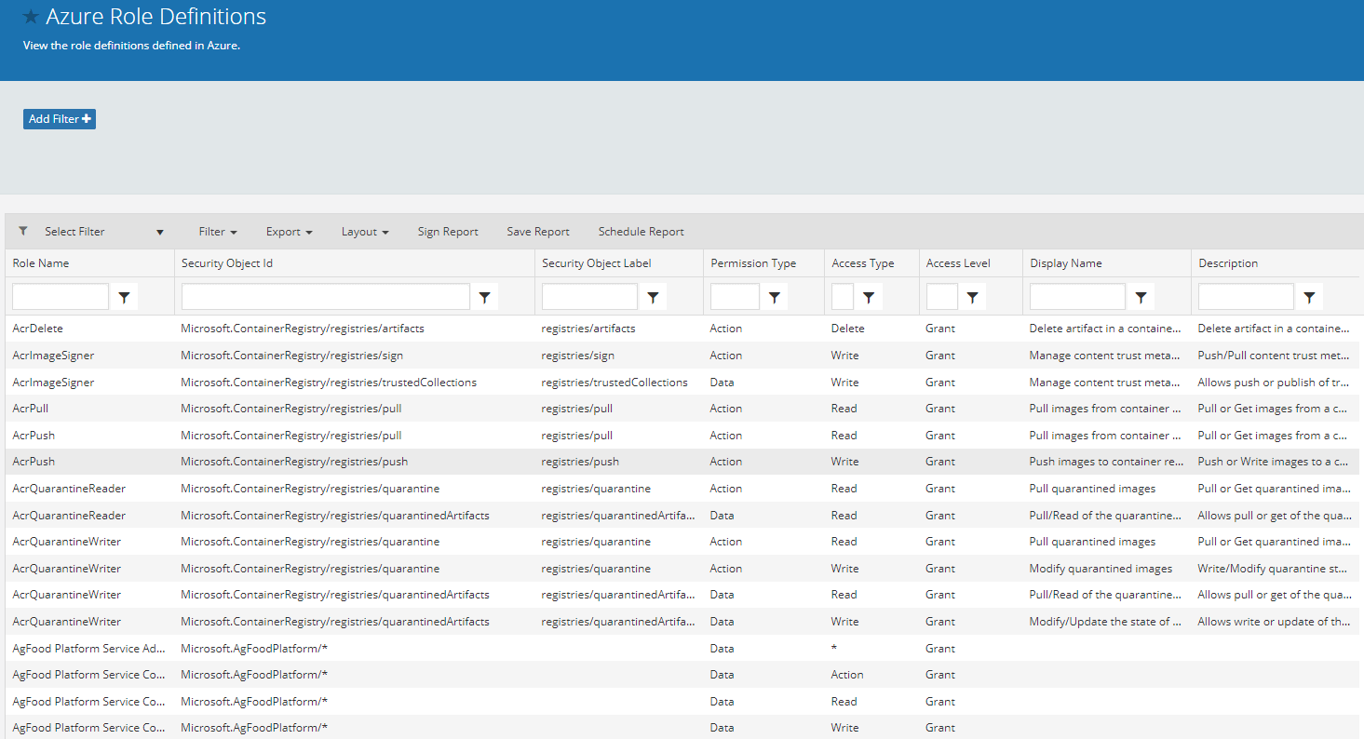
Task: Click the Display Name filter funnel icon
Action: (1141, 297)
